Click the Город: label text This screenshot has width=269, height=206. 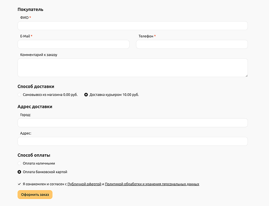[x=26, y=115]
